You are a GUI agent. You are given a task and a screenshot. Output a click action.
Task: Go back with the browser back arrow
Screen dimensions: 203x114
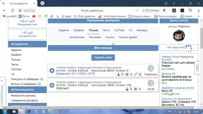coord(4,10)
